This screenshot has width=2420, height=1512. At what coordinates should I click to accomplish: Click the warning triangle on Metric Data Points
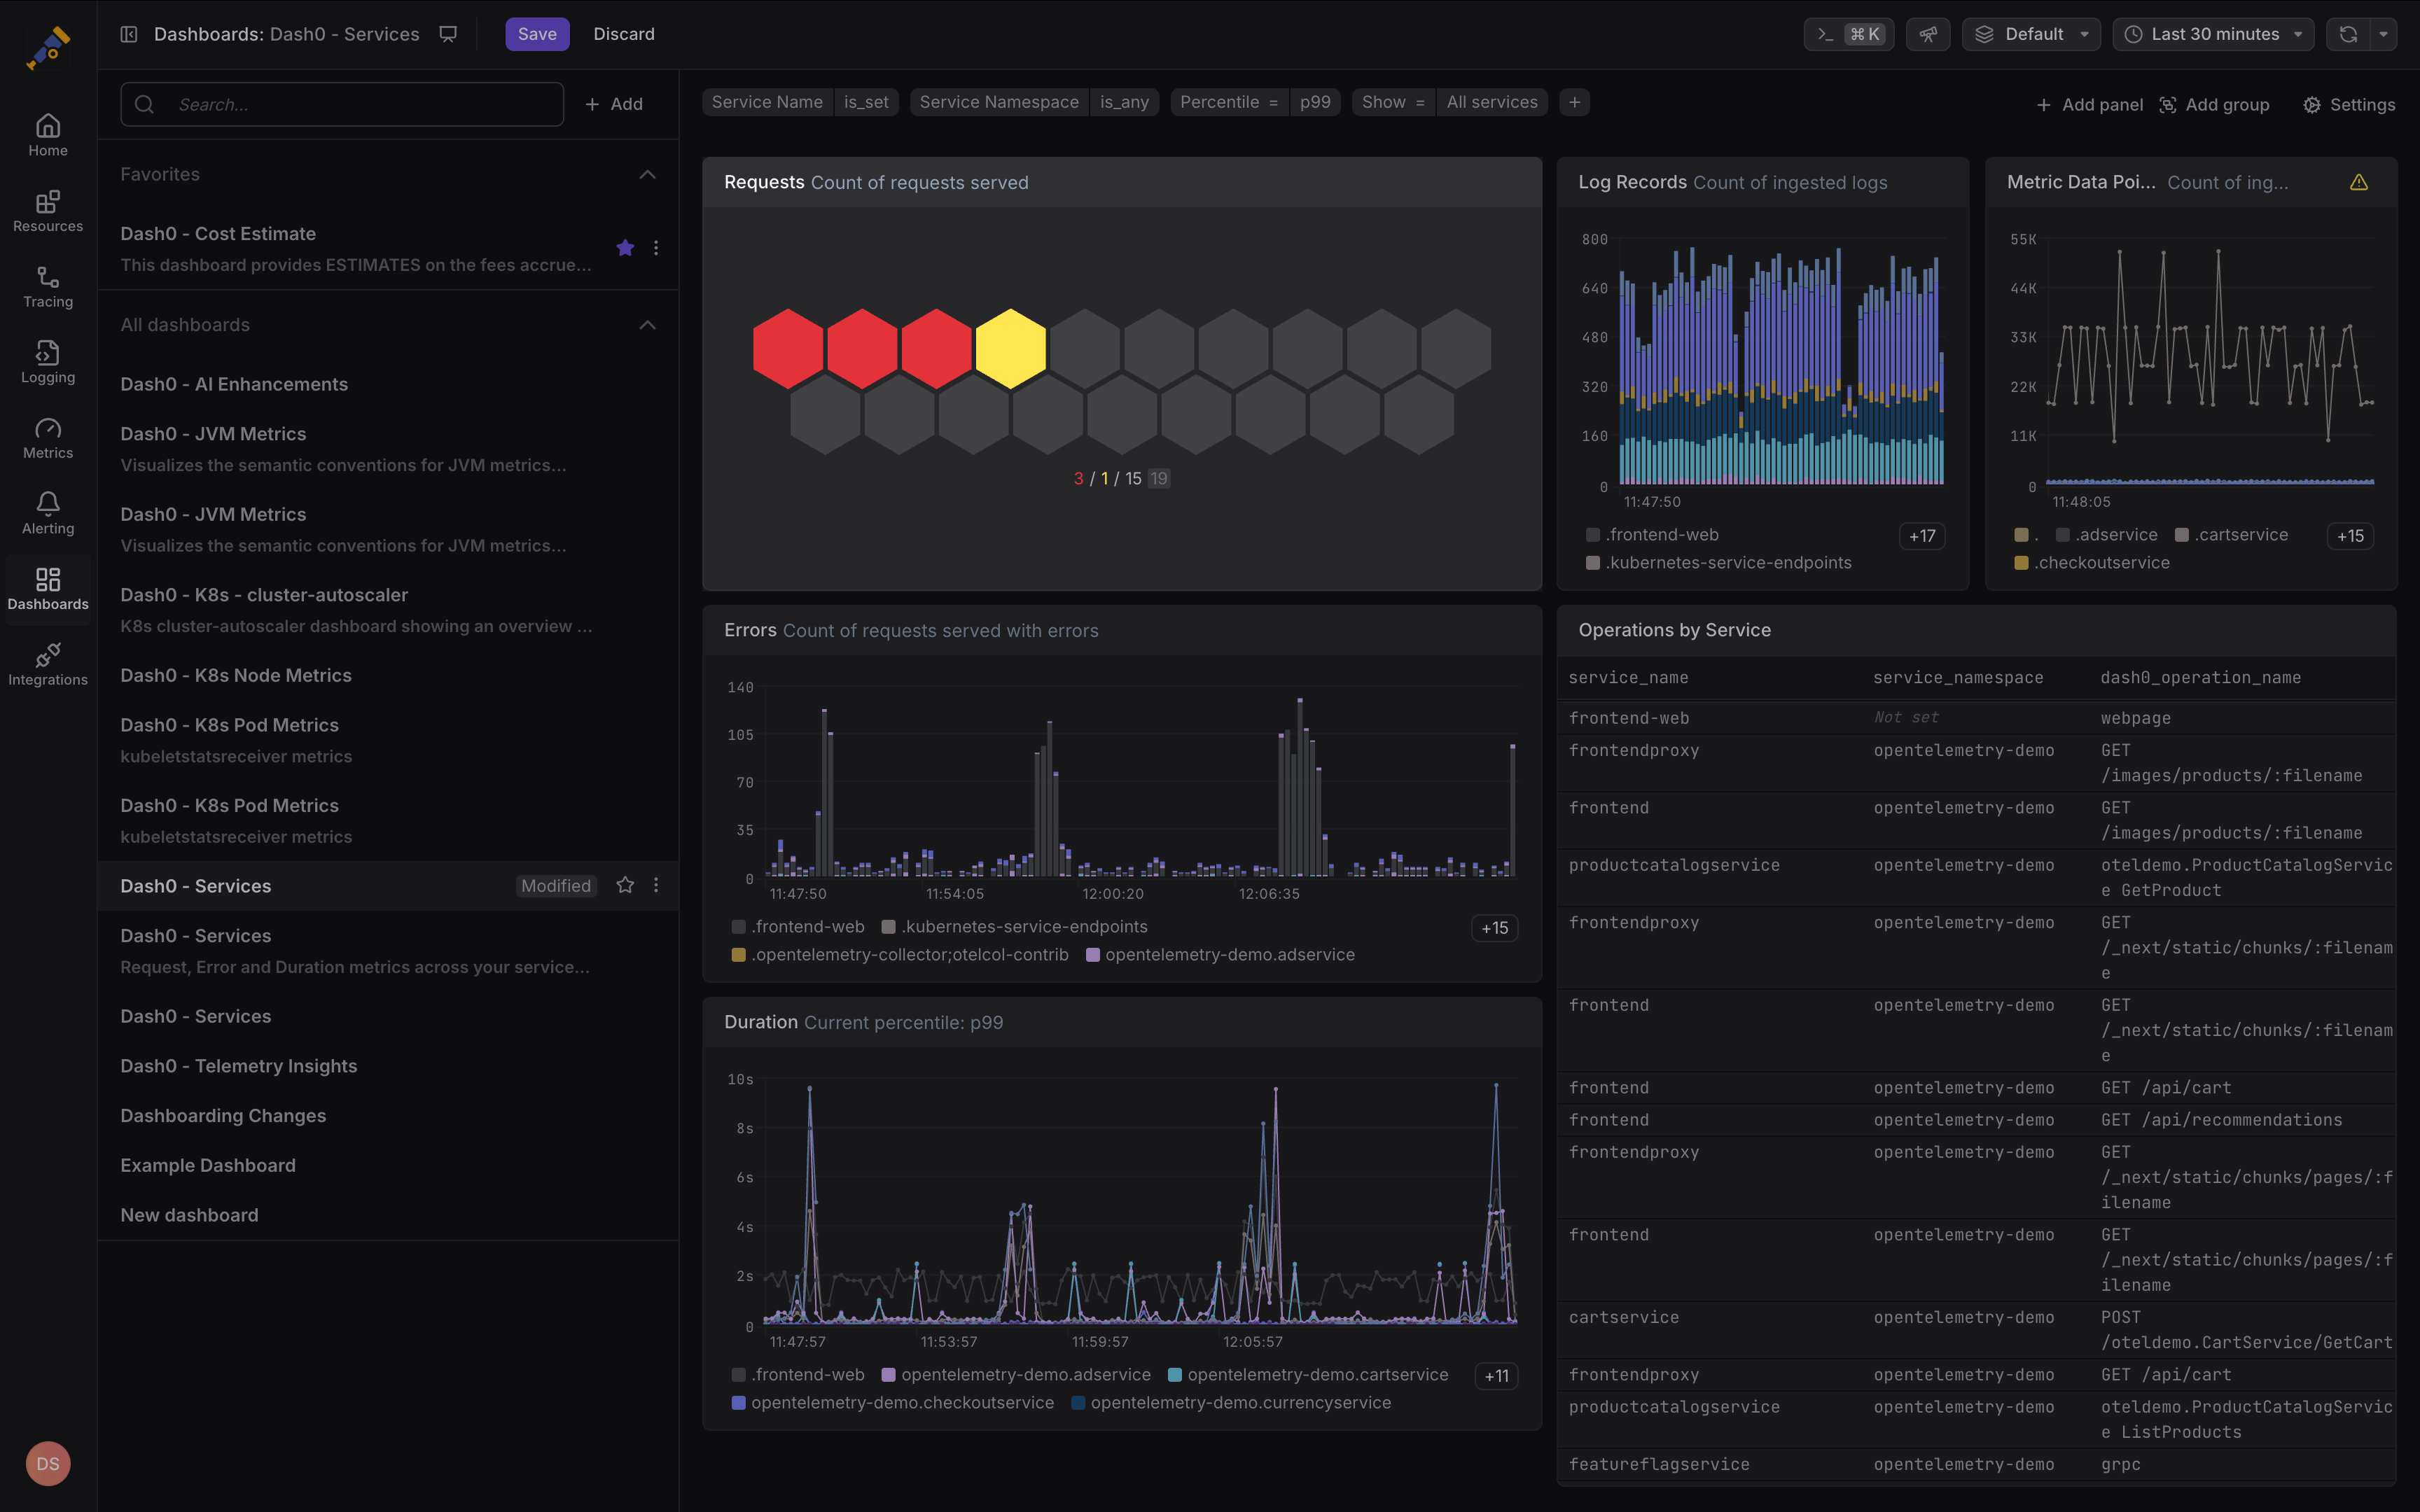[2358, 182]
